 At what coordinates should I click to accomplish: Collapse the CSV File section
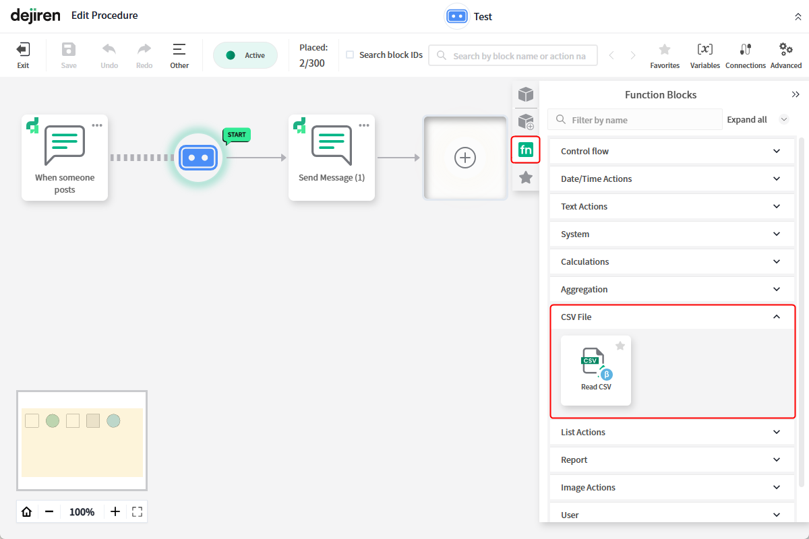click(776, 317)
